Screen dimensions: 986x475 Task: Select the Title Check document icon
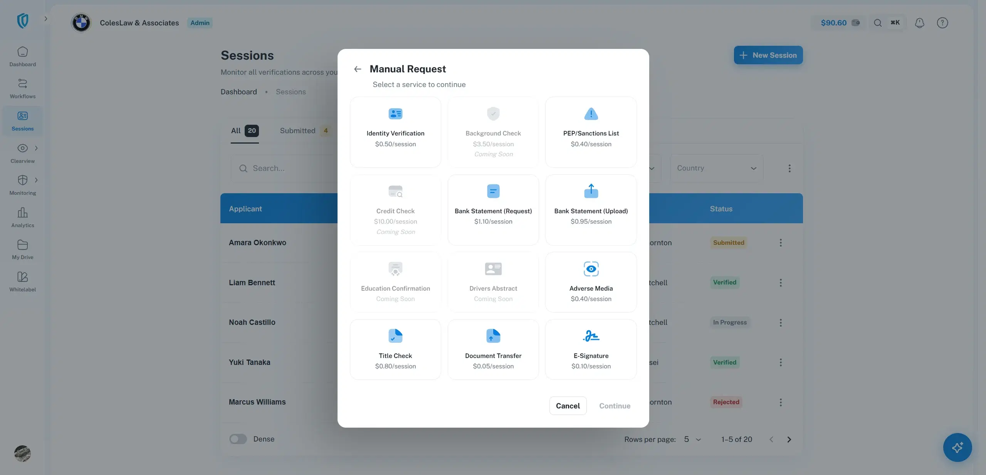[x=395, y=336]
